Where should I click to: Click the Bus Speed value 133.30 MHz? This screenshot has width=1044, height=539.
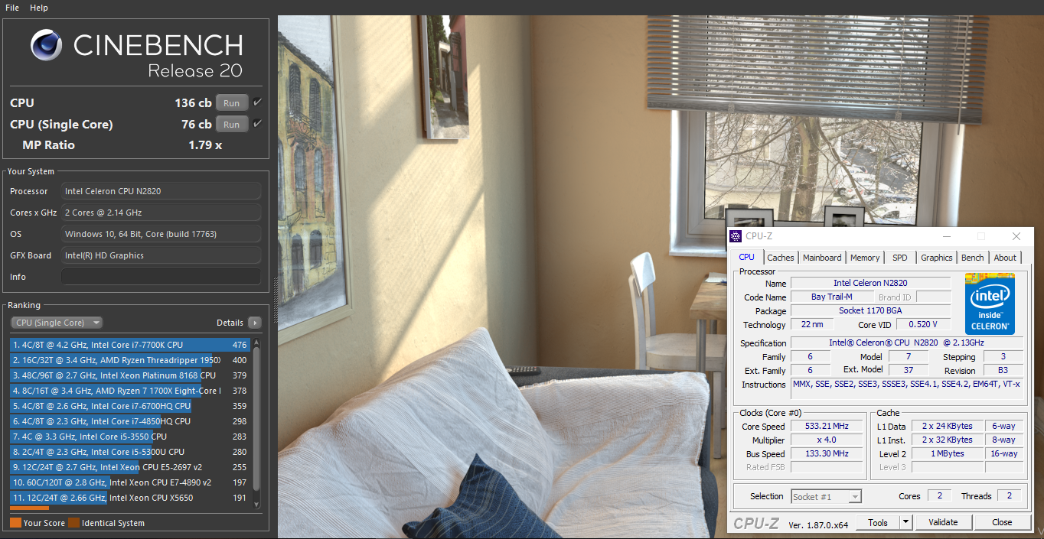click(827, 453)
